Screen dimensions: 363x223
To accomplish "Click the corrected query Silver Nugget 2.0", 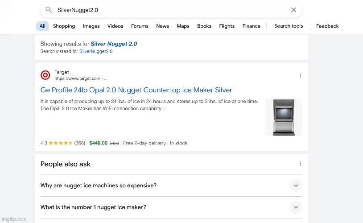I will pos(114,44).
